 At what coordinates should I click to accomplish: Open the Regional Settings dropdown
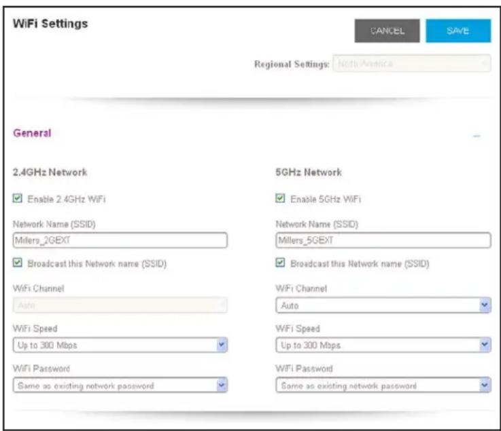click(x=411, y=64)
